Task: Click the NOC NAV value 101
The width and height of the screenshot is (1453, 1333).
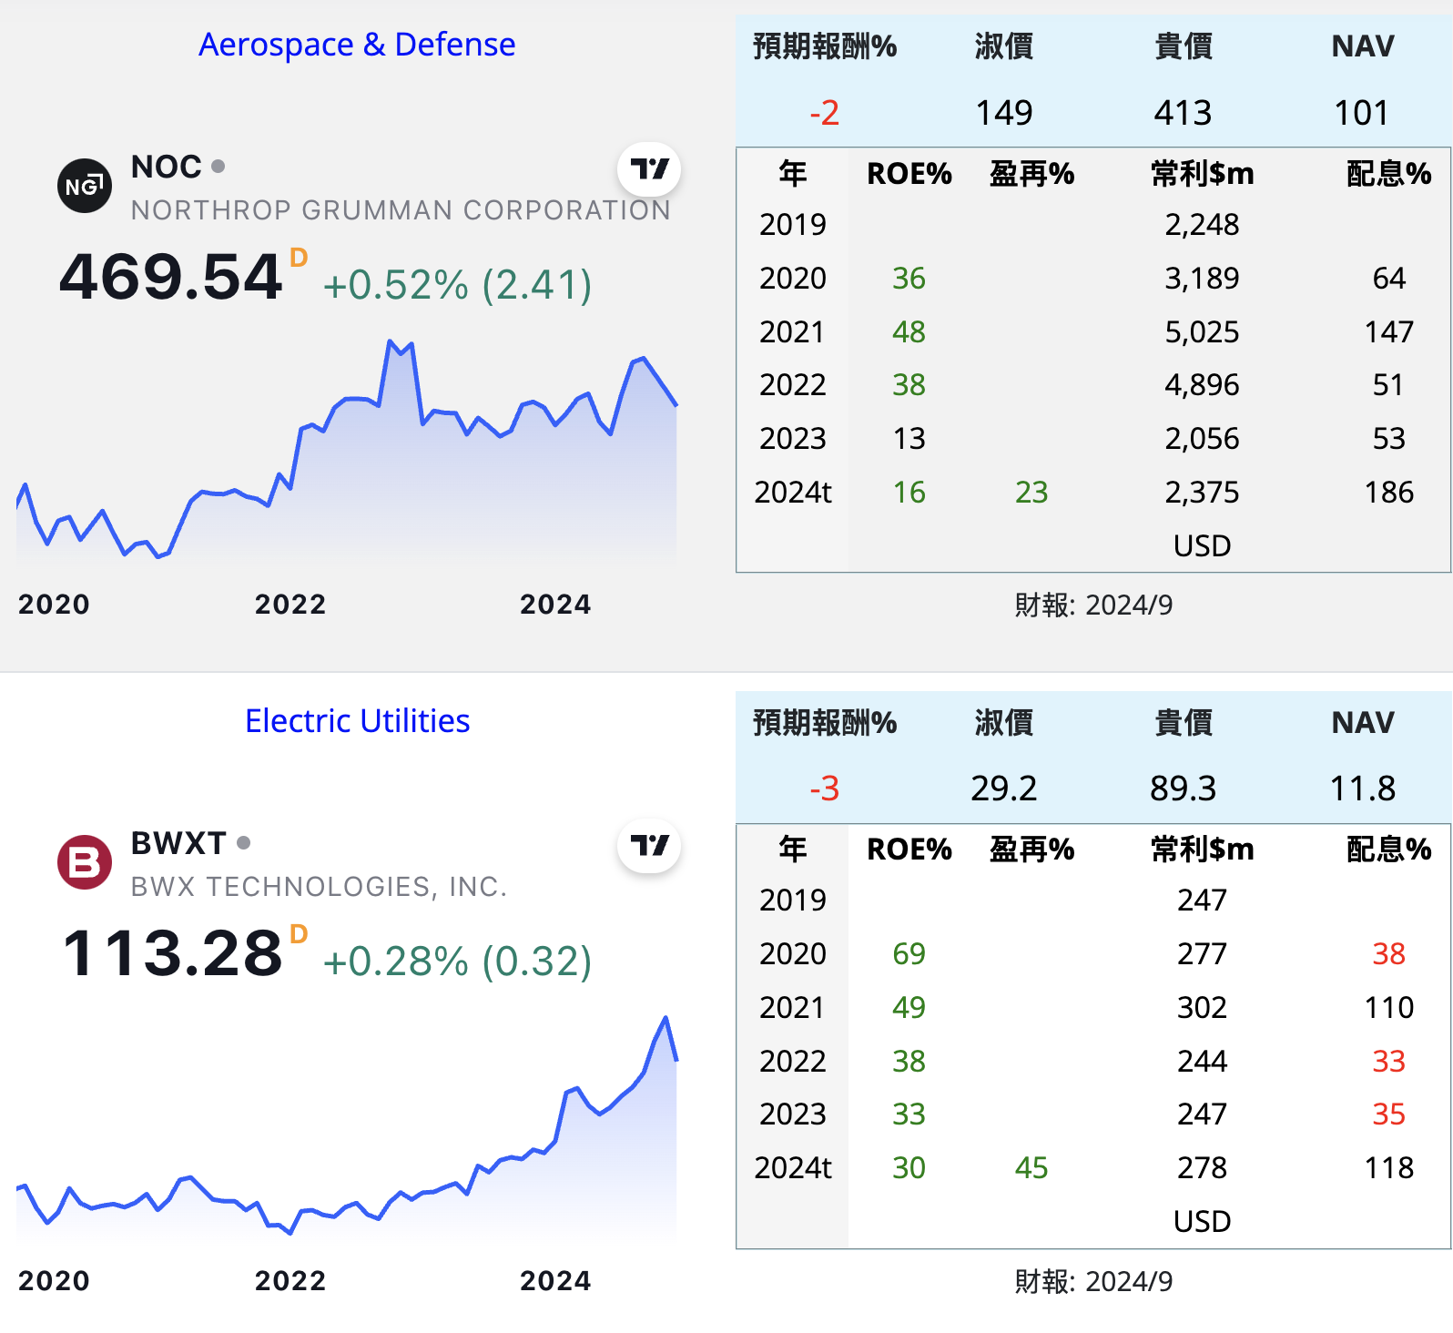Action: click(1362, 113)
